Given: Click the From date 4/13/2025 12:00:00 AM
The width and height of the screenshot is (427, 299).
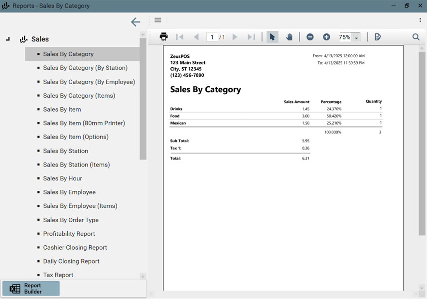Looking at the screenshot, I should tap(344, 56).
